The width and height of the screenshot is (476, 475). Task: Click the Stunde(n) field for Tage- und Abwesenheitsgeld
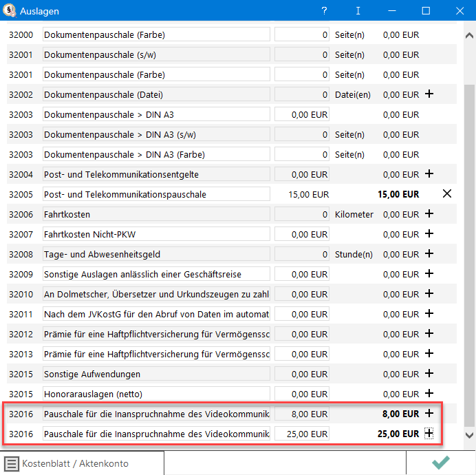coord(302,255)
